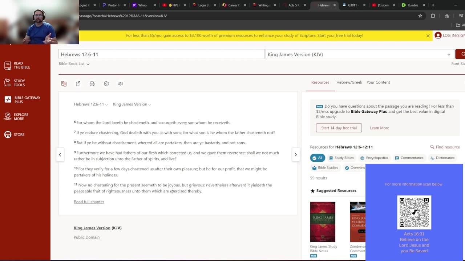Open the Store sidebar item
The height and width of the screenshot is (261, 465).
tap(14, 134)
